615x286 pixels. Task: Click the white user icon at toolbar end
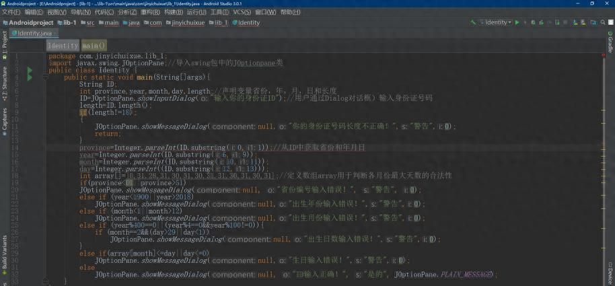(x=611, y=22)
